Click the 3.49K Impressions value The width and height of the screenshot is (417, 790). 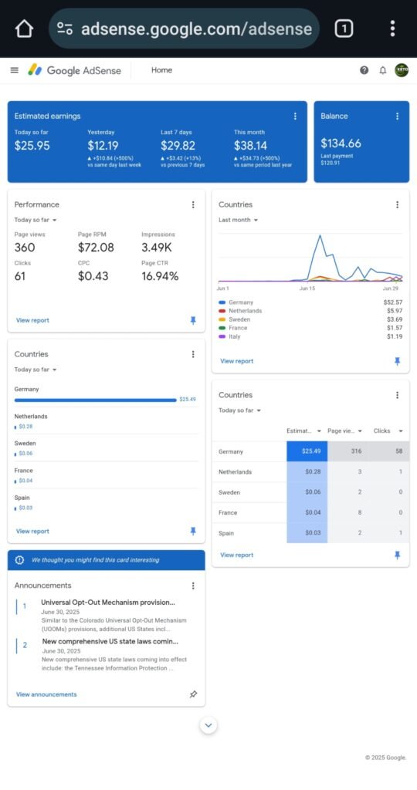pos(156,248)
